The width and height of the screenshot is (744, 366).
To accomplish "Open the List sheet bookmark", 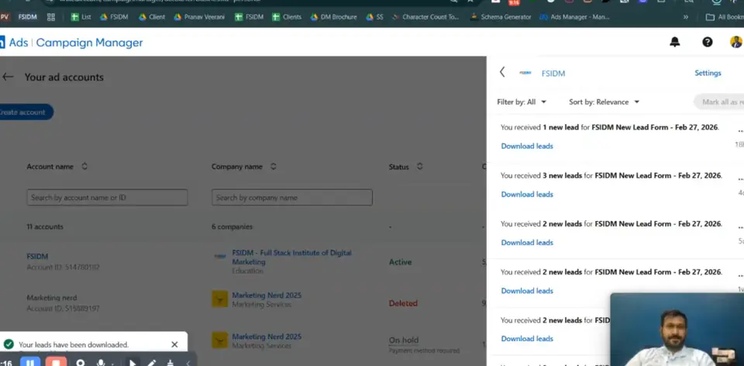I will coord(81,17).
